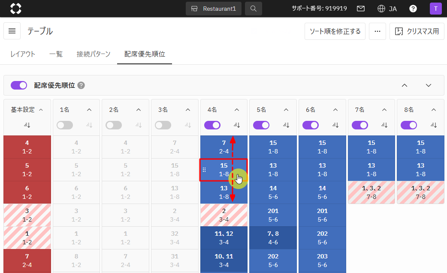This screenshot has width=447, height=273.
Task: Open the purple T user avatar
Action: pos(435,9)
